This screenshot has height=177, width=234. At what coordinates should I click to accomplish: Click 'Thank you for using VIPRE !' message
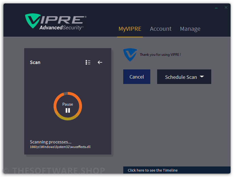pyautogui.click(x=160, y=55)
